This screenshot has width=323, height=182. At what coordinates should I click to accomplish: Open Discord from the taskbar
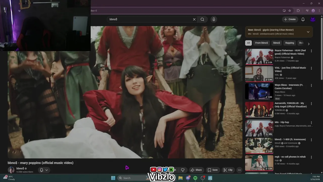188,178
